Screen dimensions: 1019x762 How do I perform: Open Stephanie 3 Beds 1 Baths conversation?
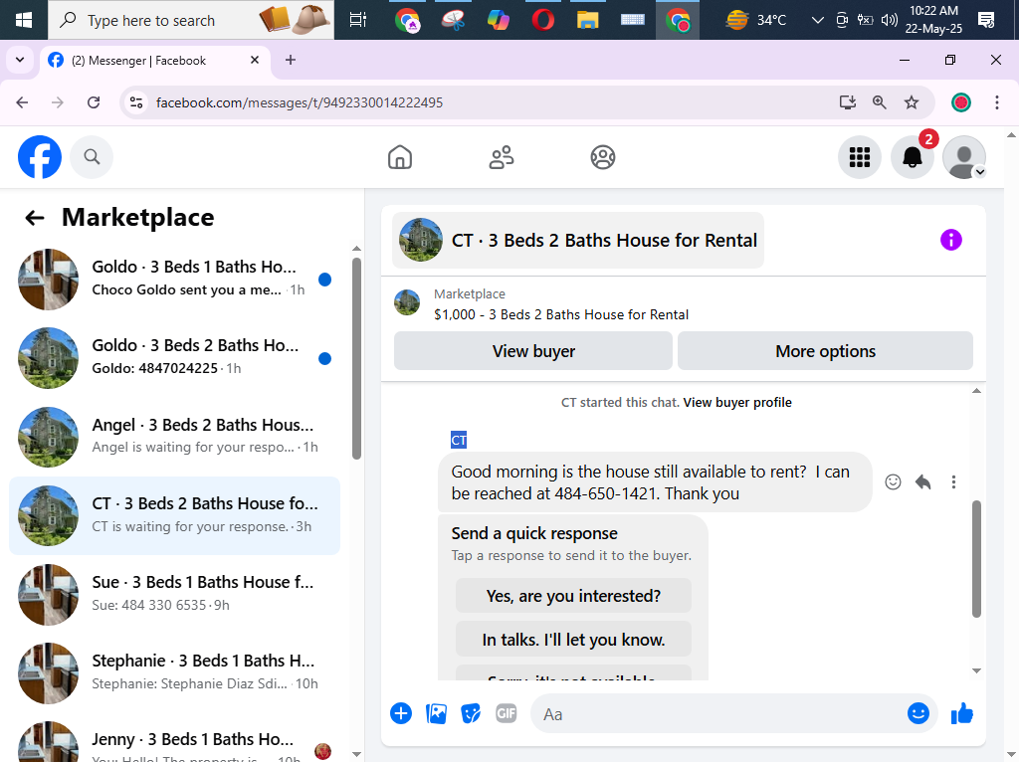(174, 672)
